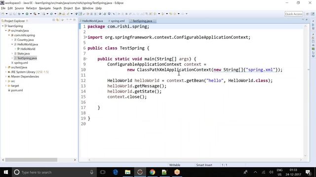Click the Open Perspective icon

308,14
